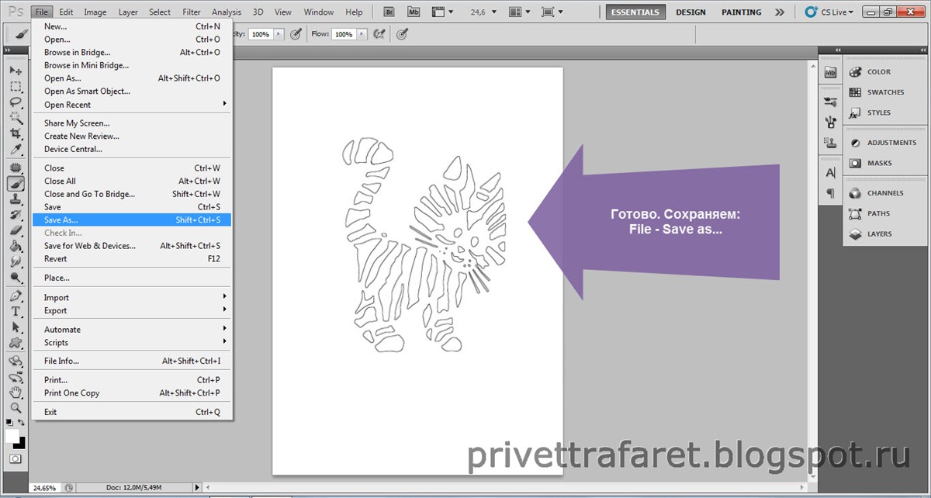Select the Zoom tool

[x=16, y=407]
